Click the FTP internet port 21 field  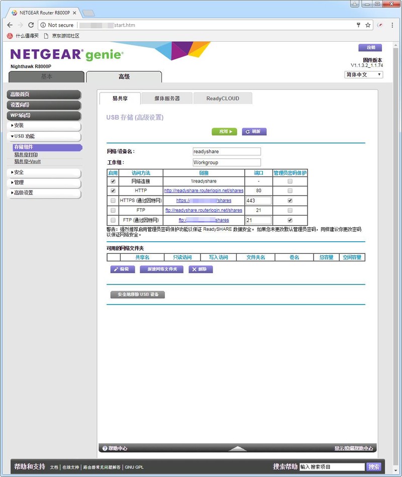coord(258,220)
